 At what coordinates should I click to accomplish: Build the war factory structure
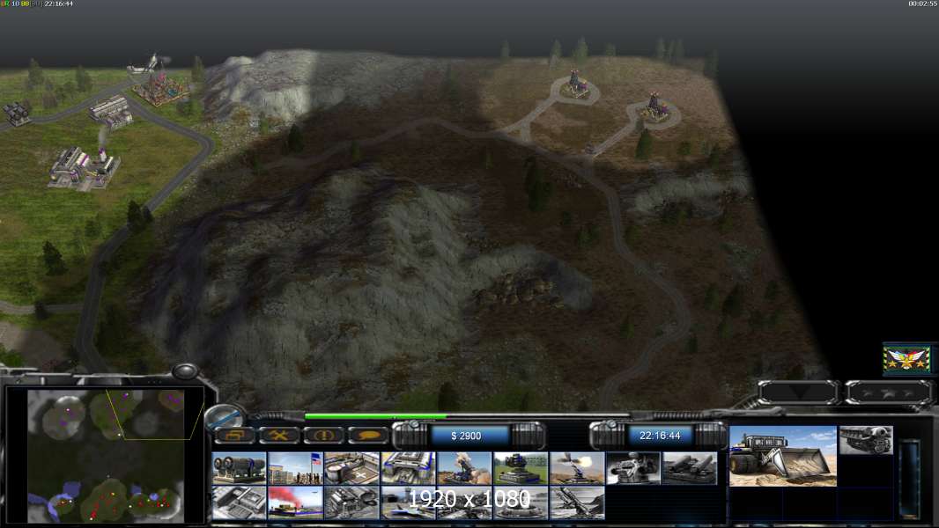coord(408,467)
